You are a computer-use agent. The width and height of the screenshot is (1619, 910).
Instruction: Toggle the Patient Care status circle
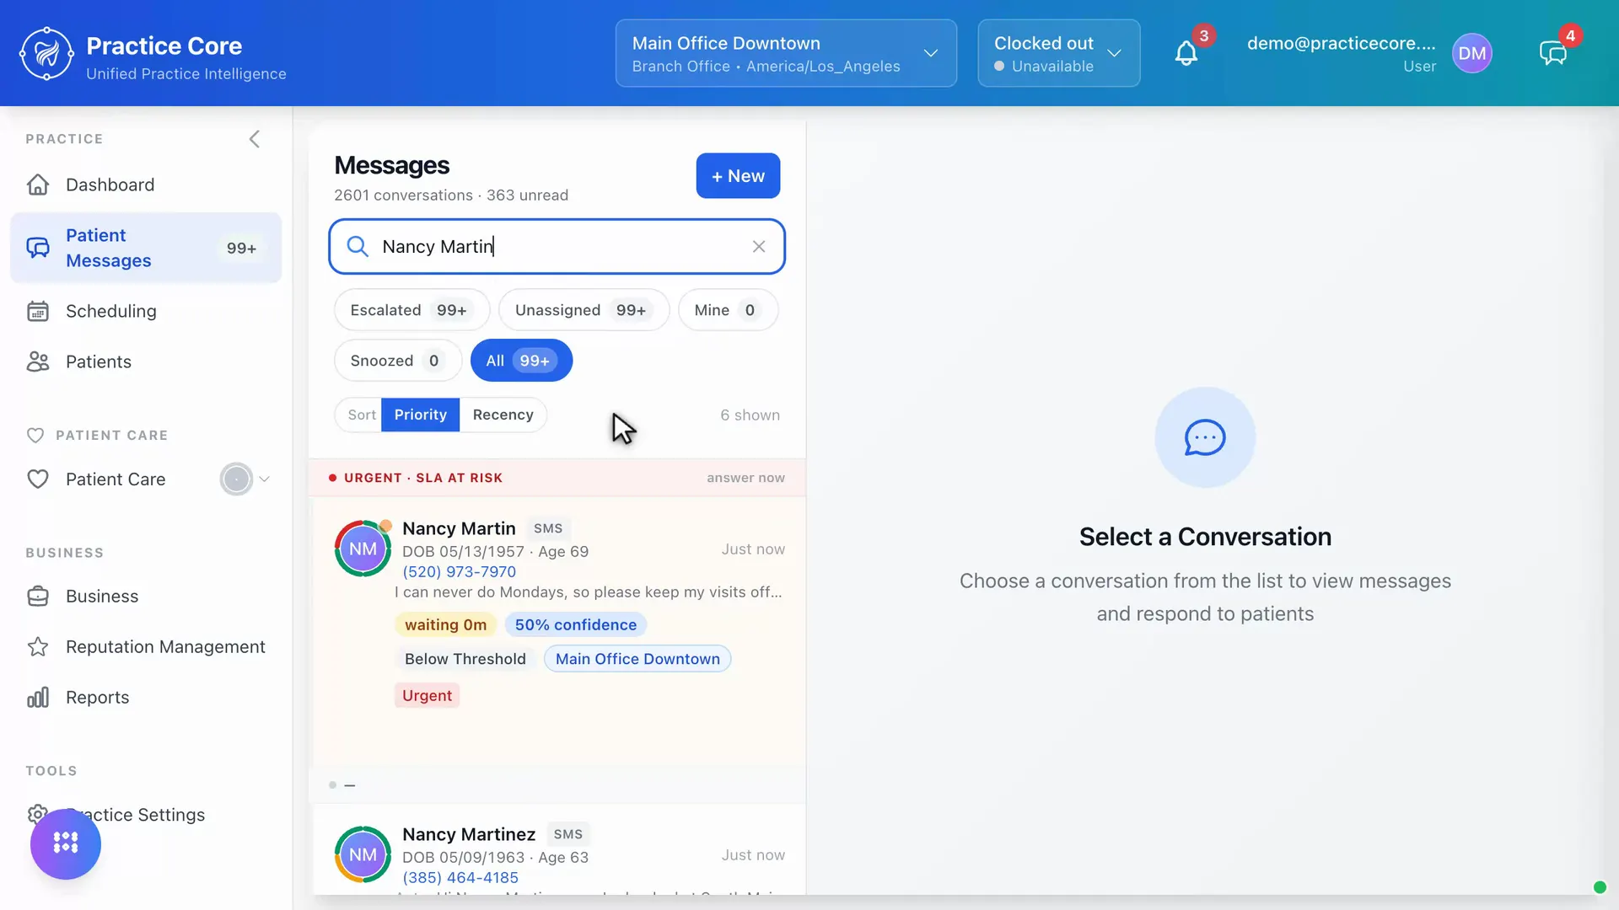tap(236, 479)
